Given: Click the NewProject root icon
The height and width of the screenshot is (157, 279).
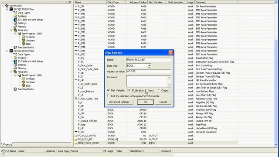Looking at the screenshot, I should coord(7,6).
